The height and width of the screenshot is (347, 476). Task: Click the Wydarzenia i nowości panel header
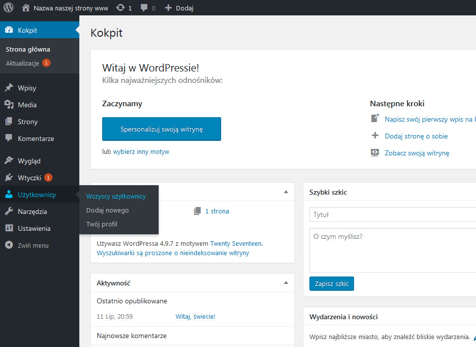coord(390,317)
